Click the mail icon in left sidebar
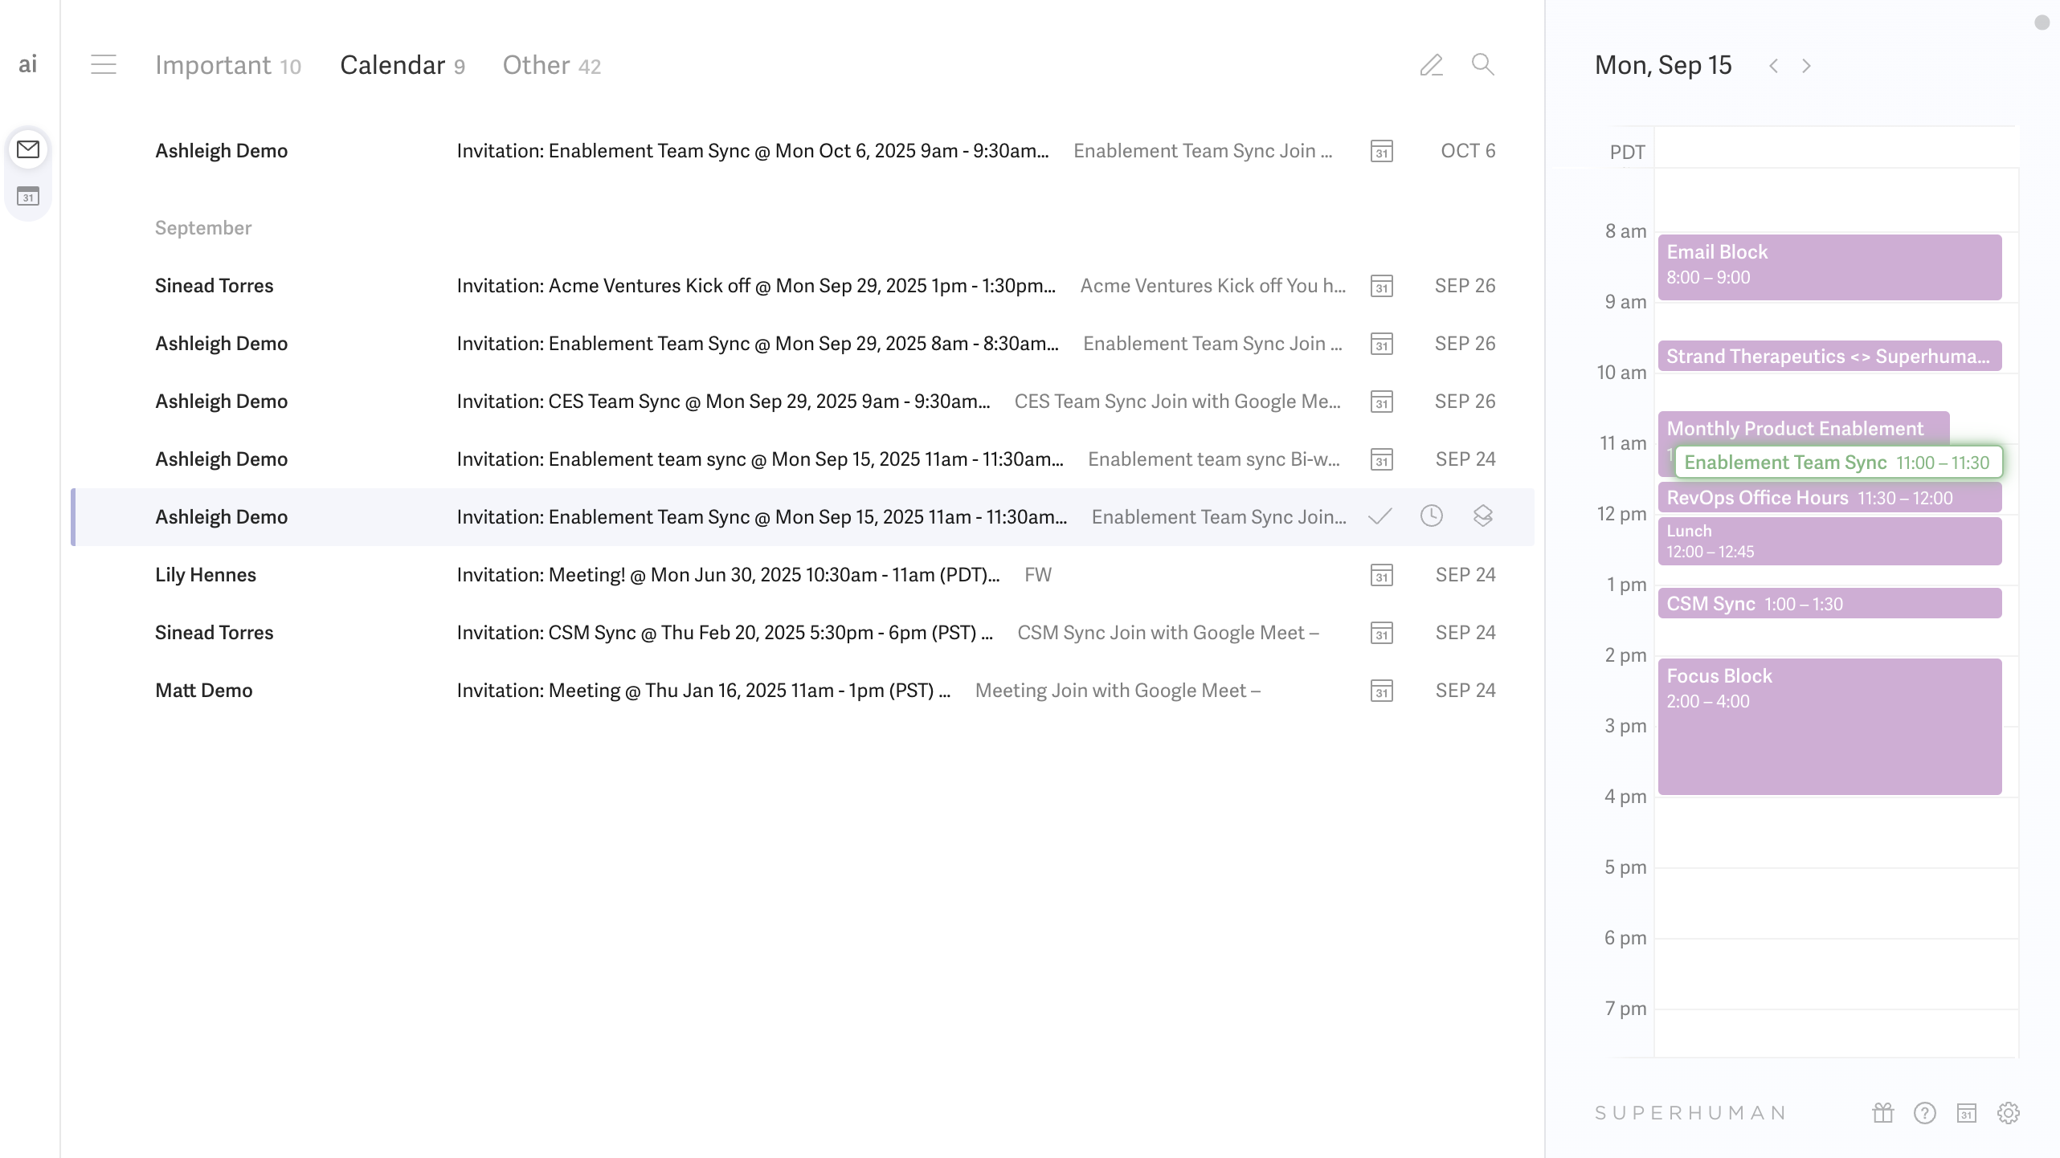The width and height of the screenshot is (2060, 1158). pyautogui.click(x=28, y=149)
